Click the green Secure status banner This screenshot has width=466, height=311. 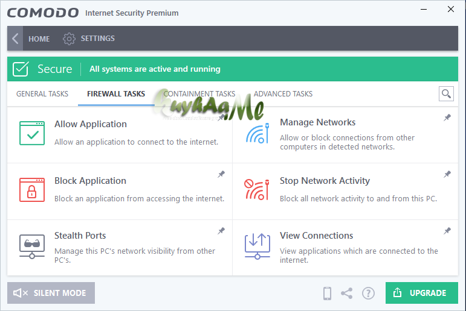coord(233,69)
